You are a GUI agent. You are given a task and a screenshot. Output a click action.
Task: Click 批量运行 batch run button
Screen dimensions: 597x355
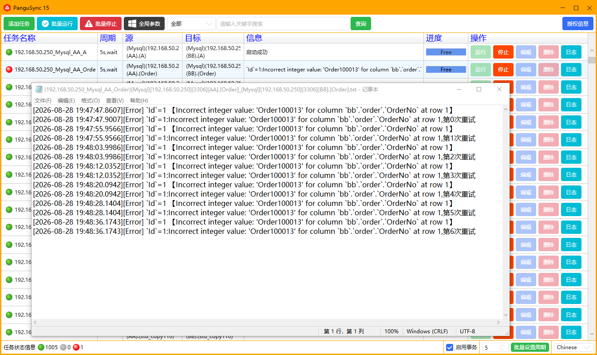(x=57, y=24)
